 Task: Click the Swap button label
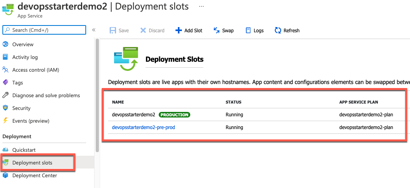[228, 31]
